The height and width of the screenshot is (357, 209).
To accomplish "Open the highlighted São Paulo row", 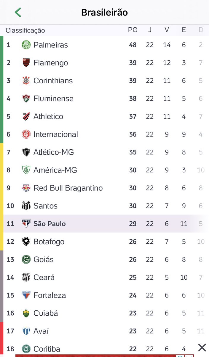I will click(x=106, y=224).
